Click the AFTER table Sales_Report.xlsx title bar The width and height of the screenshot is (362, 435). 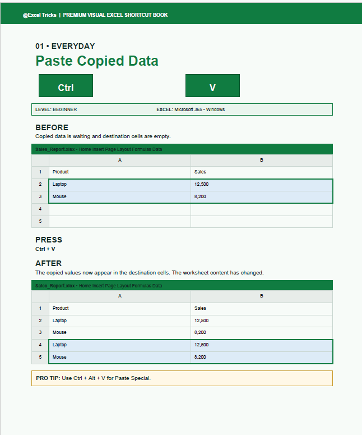click(x=182, y=286)
